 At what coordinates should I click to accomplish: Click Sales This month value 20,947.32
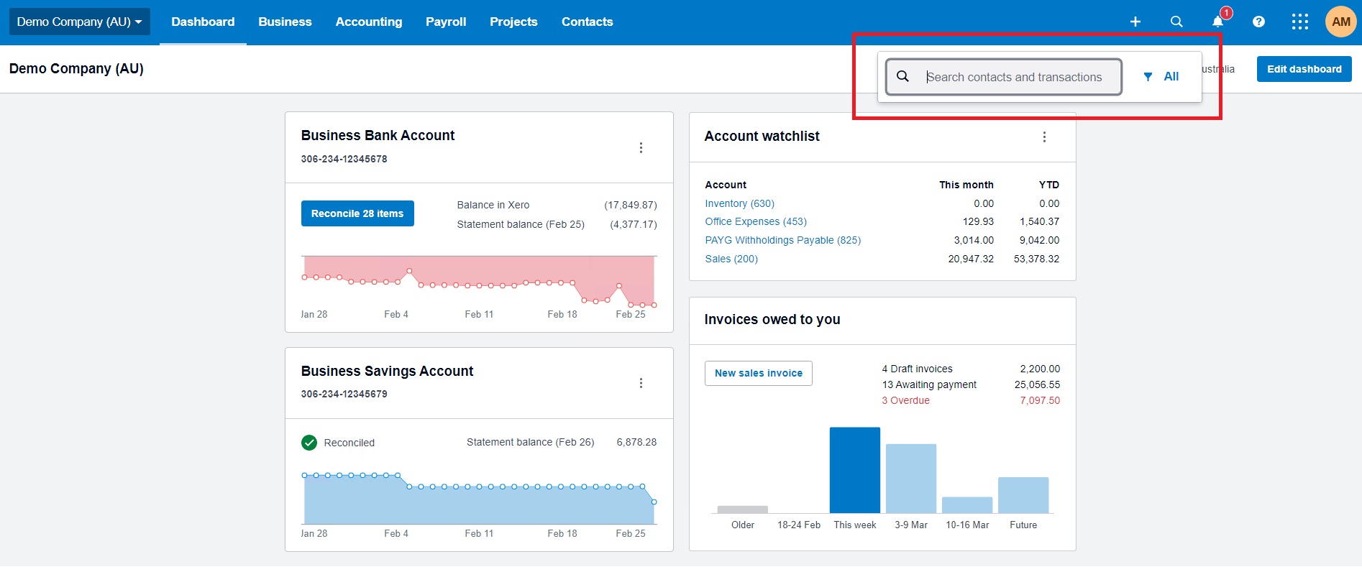click(x=971, y=259)
